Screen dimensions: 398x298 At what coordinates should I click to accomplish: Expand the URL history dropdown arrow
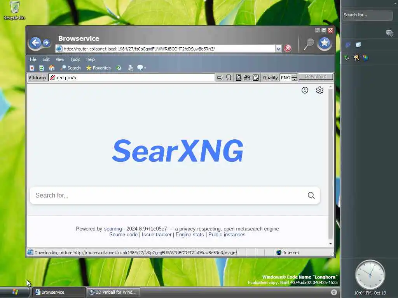click(278, 49)
